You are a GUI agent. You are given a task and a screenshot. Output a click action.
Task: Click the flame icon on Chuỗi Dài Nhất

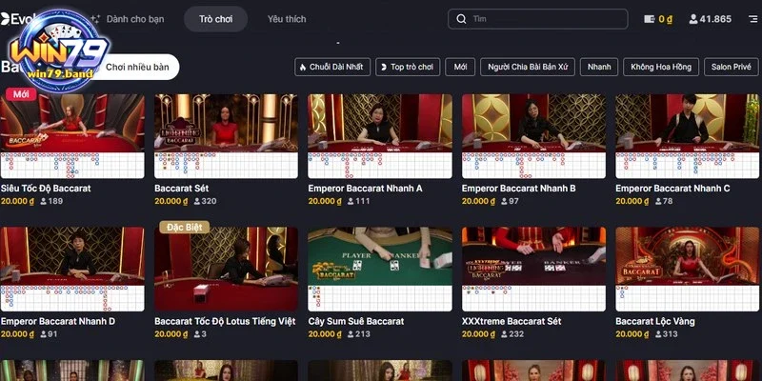303,68
